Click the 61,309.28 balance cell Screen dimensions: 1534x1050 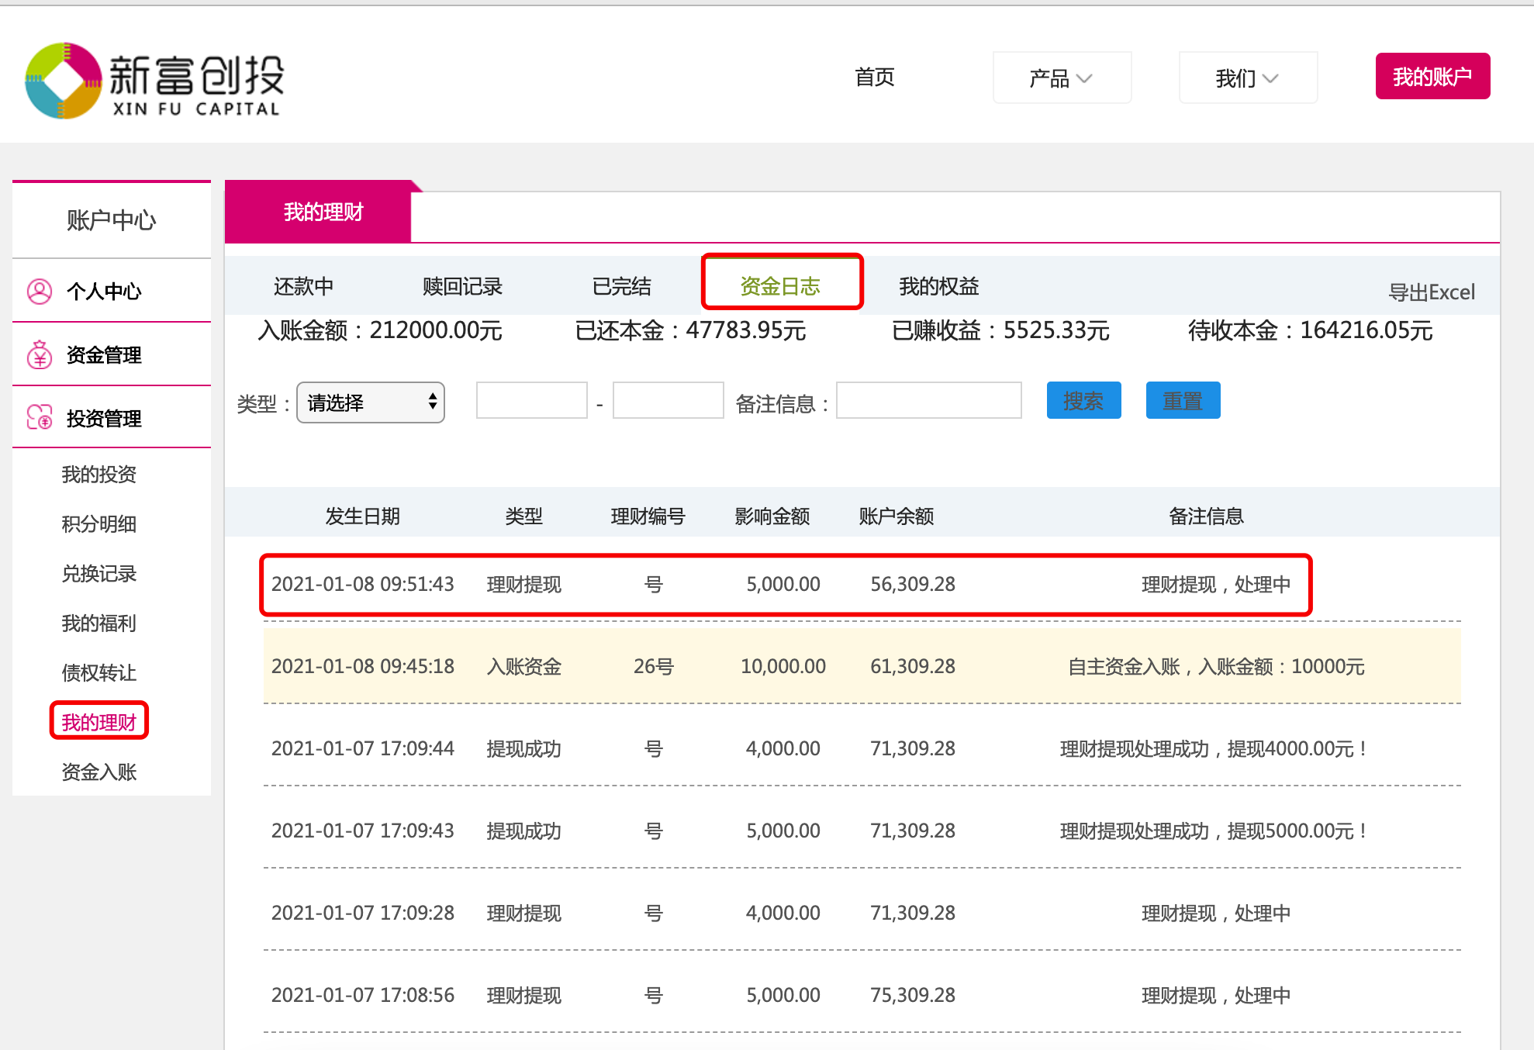[x=913, y=667]
